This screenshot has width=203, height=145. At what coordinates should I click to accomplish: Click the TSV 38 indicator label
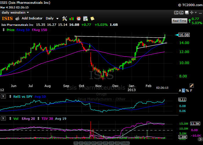[x=47, y=119]
